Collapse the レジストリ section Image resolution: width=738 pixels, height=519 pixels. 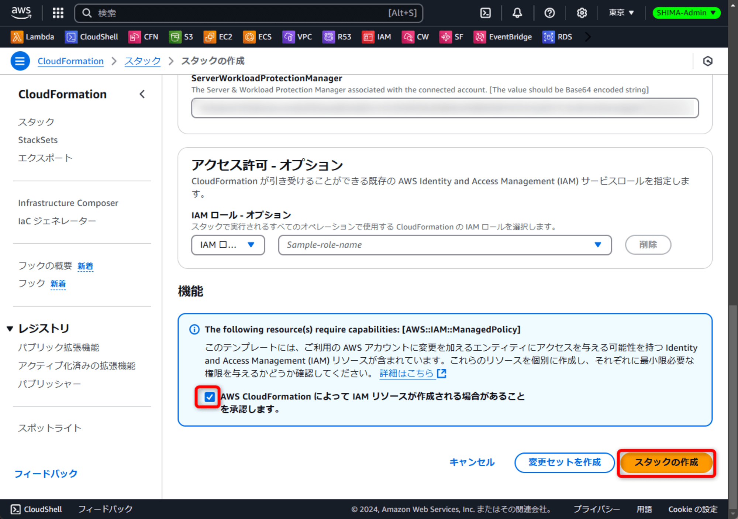point(10,329)
